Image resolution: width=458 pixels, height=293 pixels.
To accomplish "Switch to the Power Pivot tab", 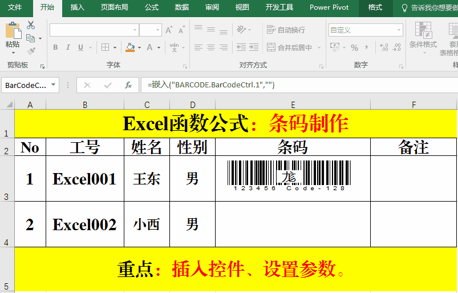I will pos(329,7).
